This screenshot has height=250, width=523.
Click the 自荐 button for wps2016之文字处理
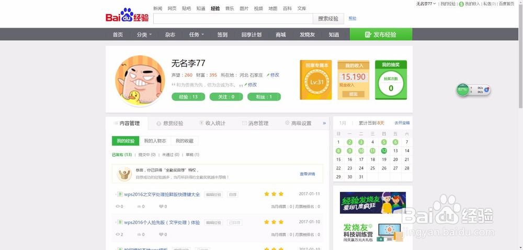233,194
